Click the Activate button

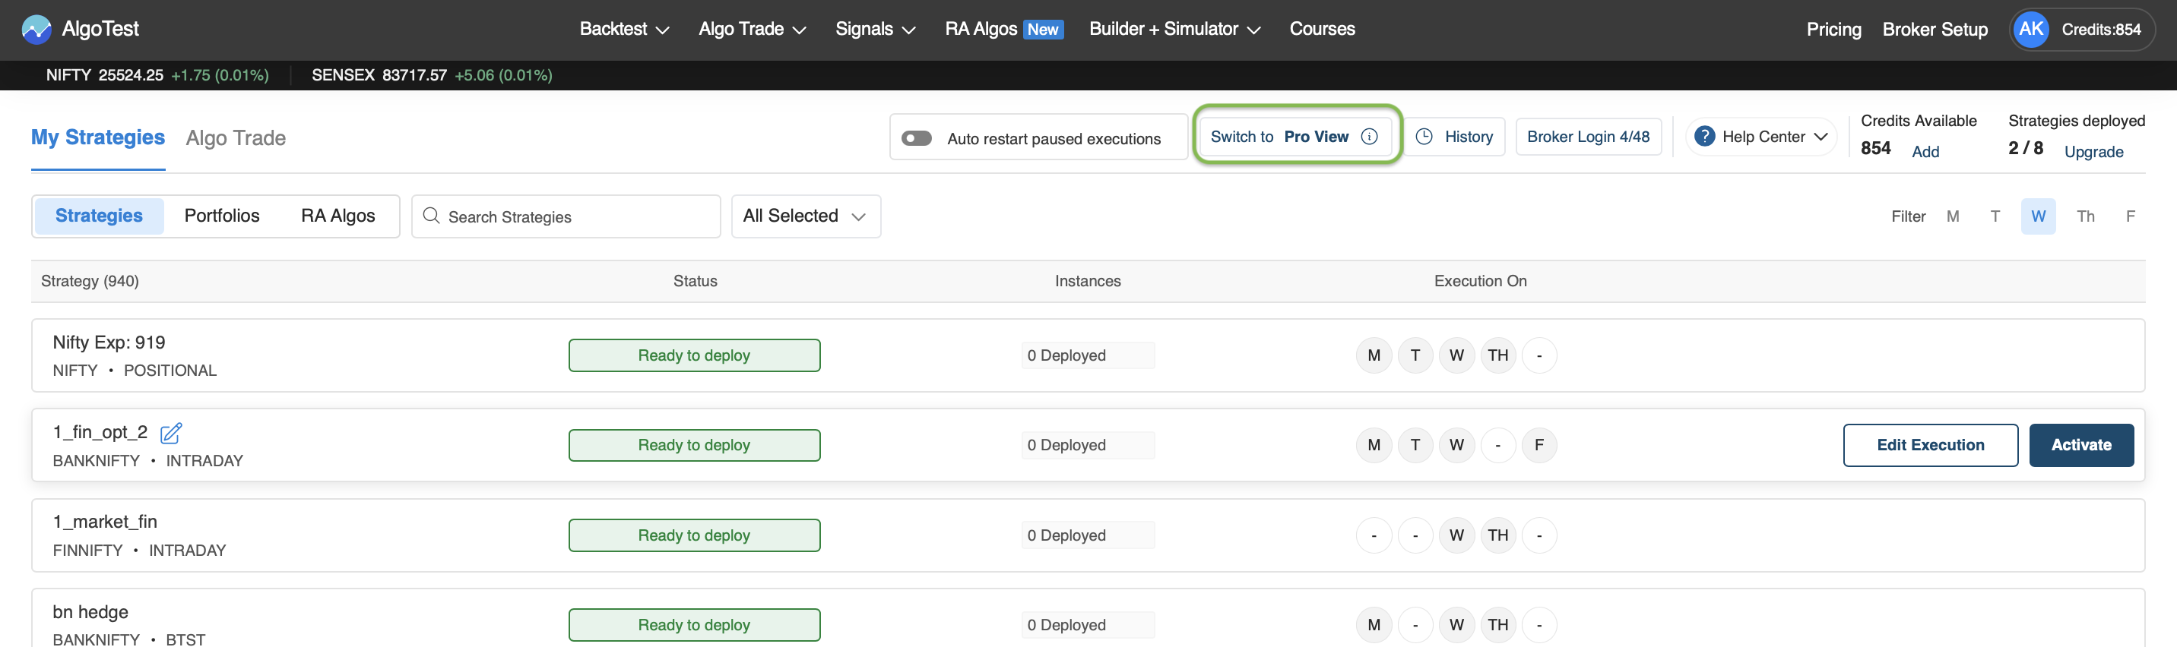pos(2080,445)
